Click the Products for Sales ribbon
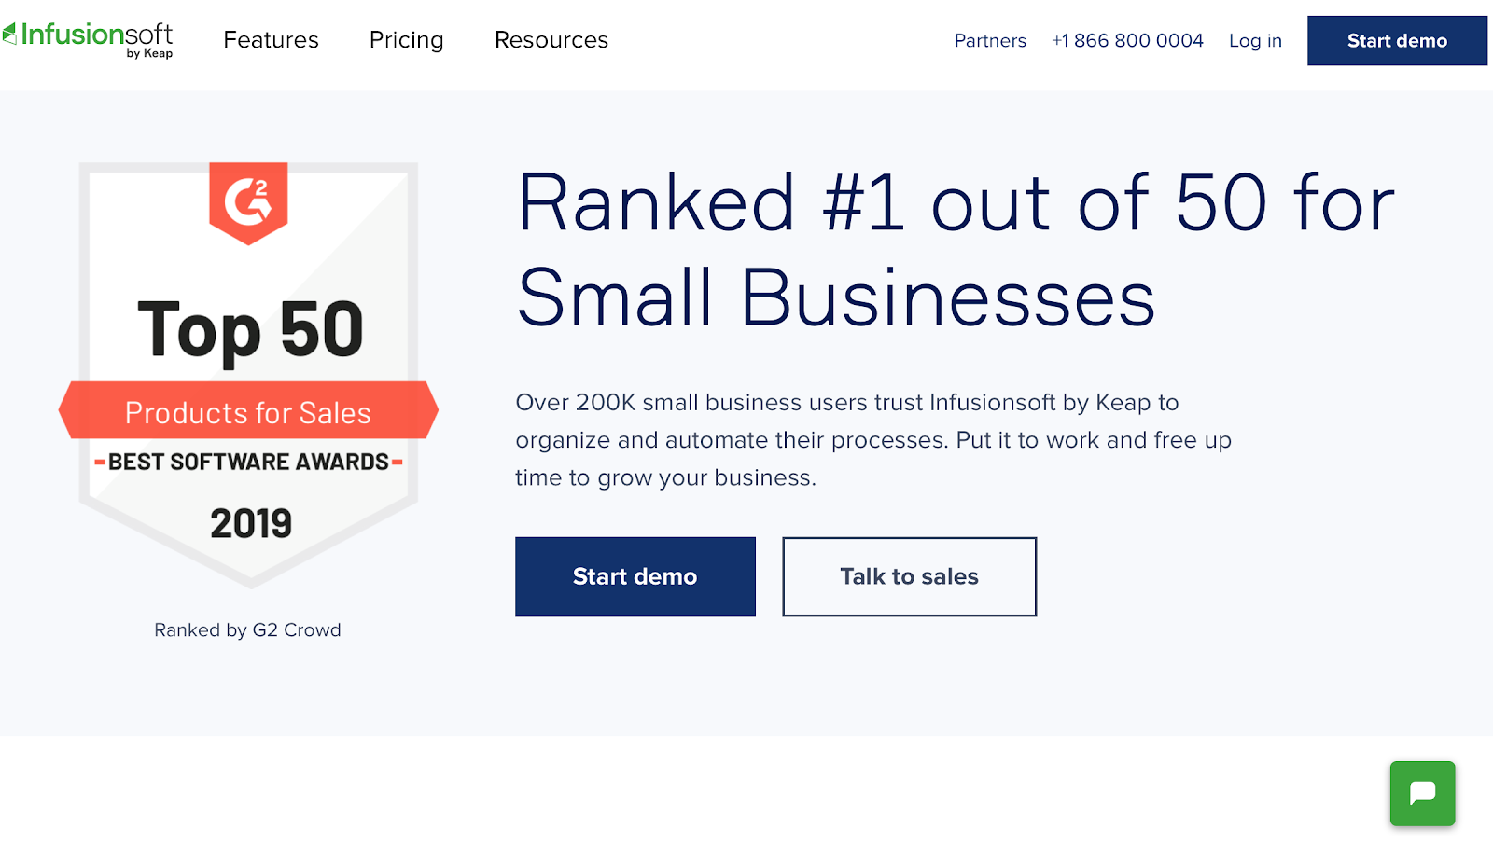This screenshot has width=1493, height=843. tap(248, 410)
